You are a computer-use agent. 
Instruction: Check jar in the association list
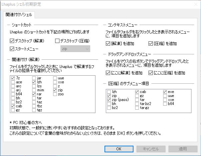pos(34,78)
